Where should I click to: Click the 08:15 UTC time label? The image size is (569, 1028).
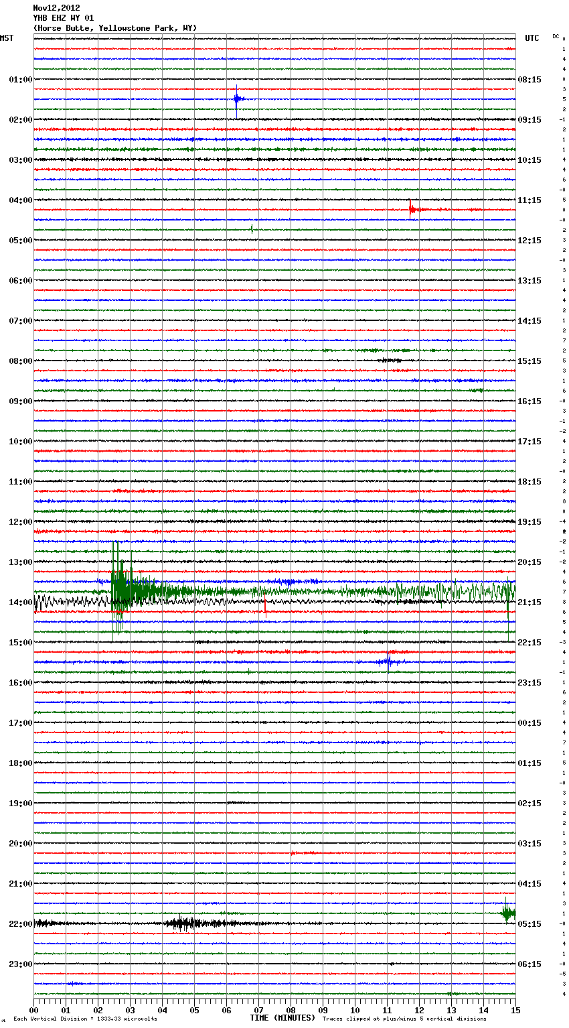coord(530,80)
